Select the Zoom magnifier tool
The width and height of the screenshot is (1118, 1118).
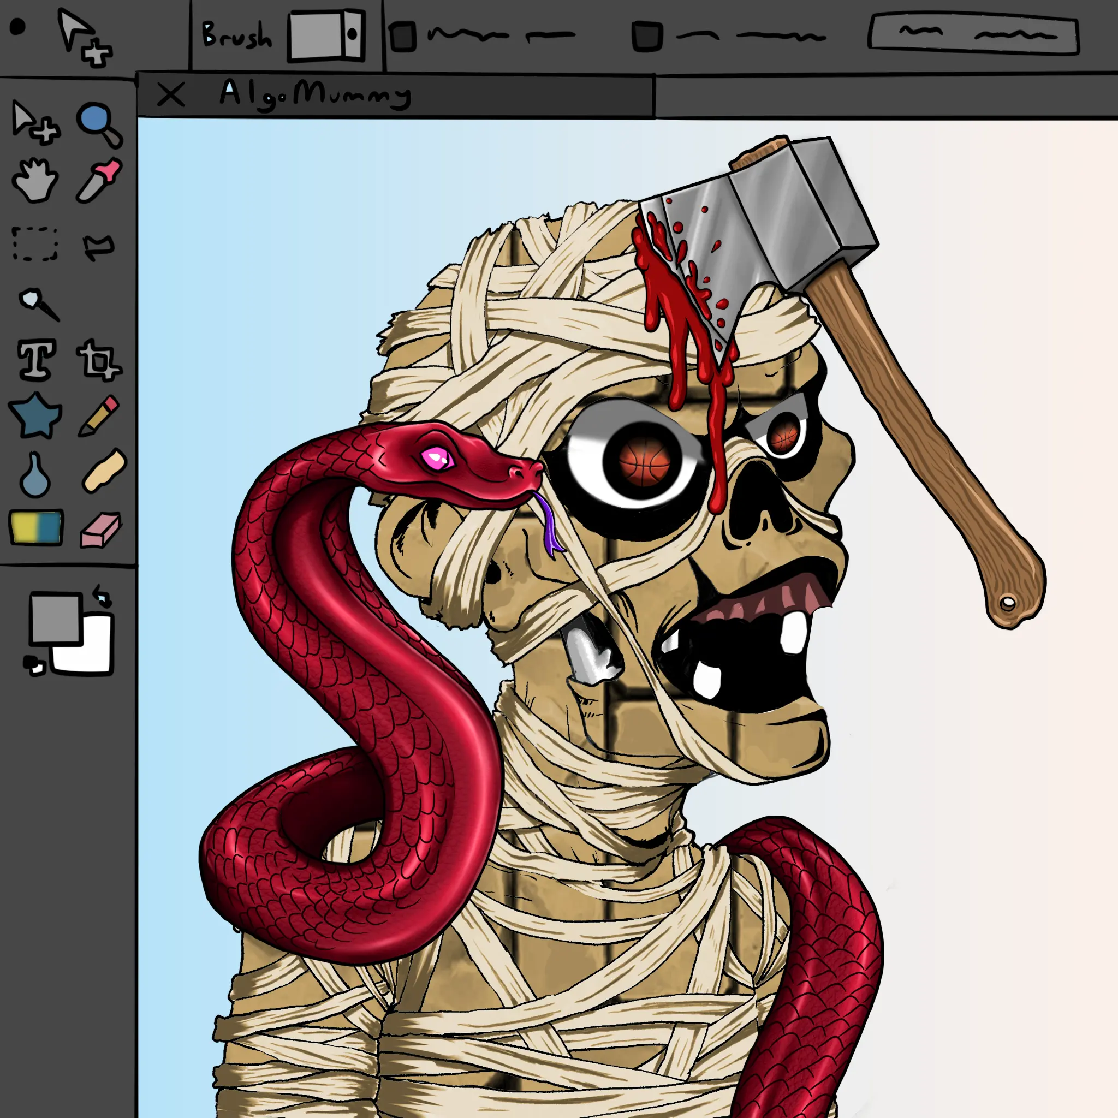pos(98,124)
